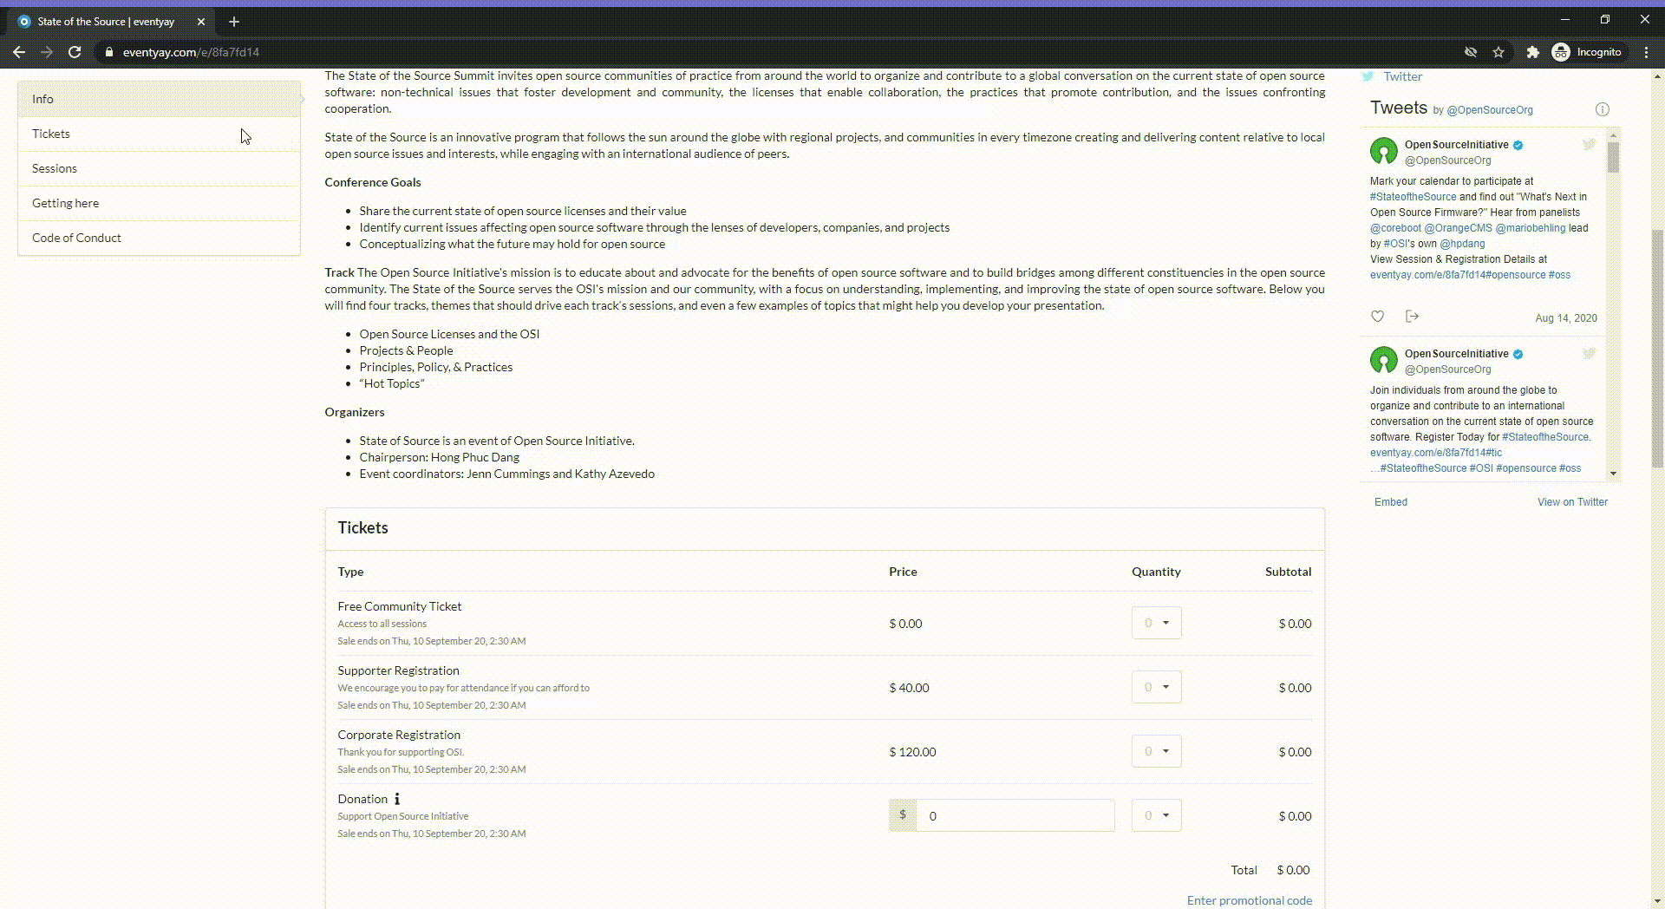Click the third-party cookies blocked eye icon

tap(1471, 52)
